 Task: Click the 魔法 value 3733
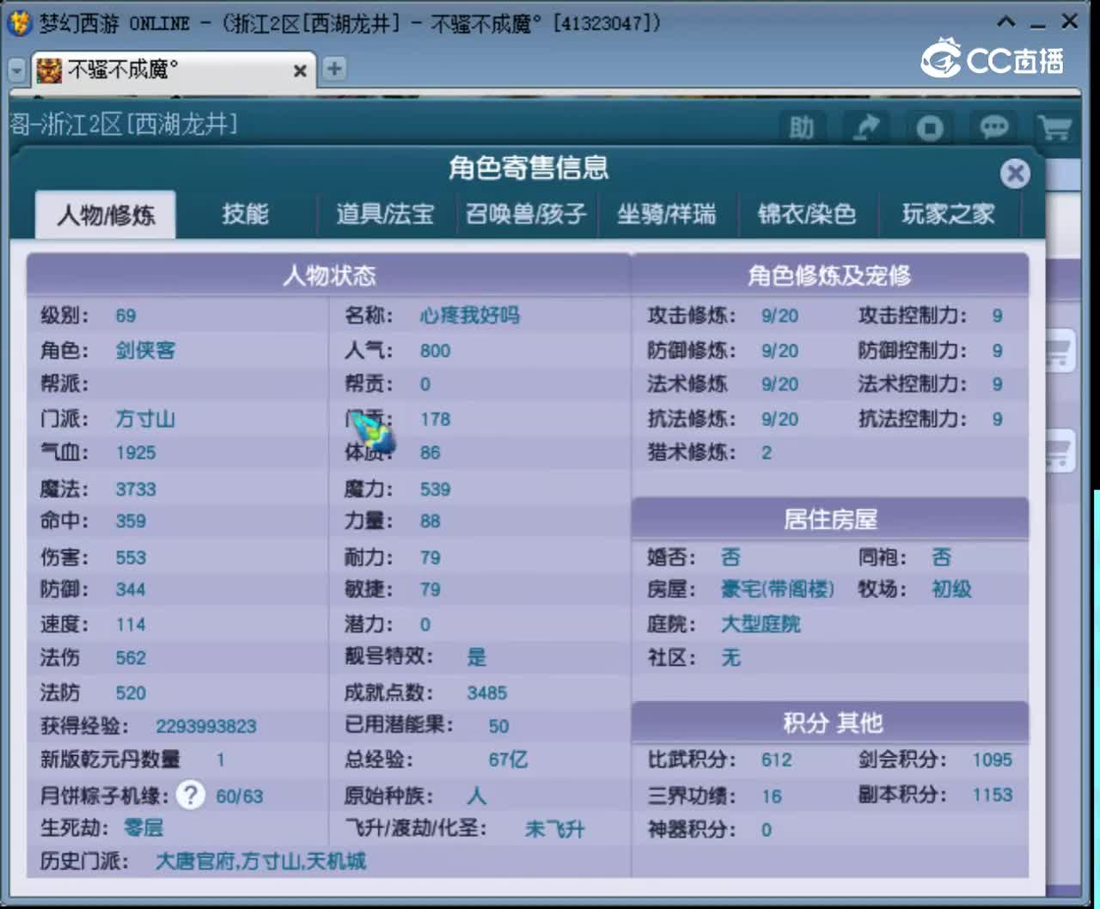coord(136,489)
